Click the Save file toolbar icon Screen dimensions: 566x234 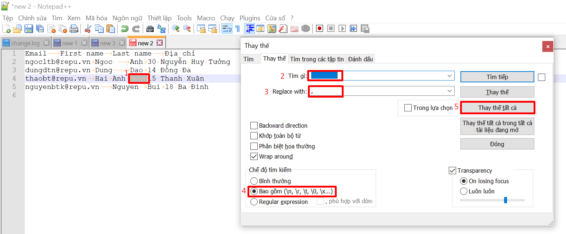[28, 29]
